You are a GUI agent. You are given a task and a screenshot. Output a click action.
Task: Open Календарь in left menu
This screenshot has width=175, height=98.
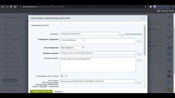point(9,57)
